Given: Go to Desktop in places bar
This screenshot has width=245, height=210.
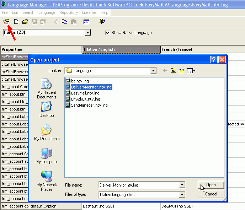Looking at the screenshot, I should (47, 109).
